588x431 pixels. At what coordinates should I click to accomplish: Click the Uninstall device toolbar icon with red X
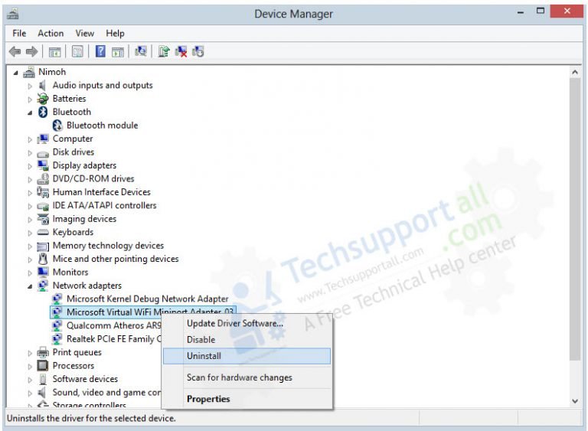(x=181, y=51)
